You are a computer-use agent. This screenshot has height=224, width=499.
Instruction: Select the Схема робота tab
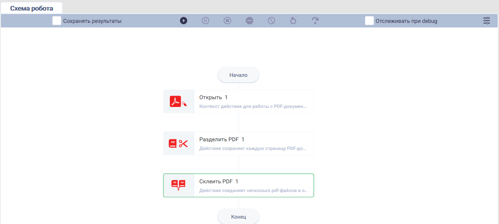tap(32, 8)
